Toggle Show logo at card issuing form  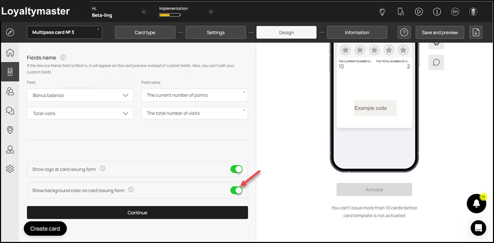[237, 169]
